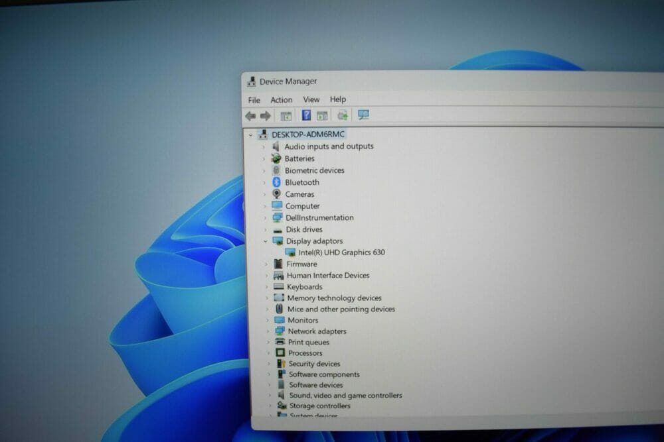Click Show/Hide Action Pane toolbar icon
The height and width of the screenshot is (442, 664).
pos(322,115)
